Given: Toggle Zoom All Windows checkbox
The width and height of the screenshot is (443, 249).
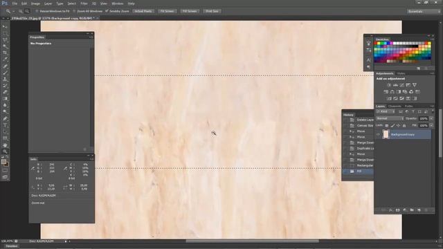Looking at the screenshot, I should [x=74, y=11].
